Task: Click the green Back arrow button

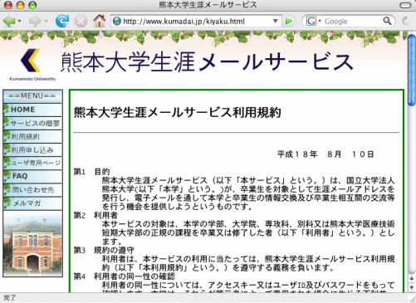Action: (x=8, y=21)
